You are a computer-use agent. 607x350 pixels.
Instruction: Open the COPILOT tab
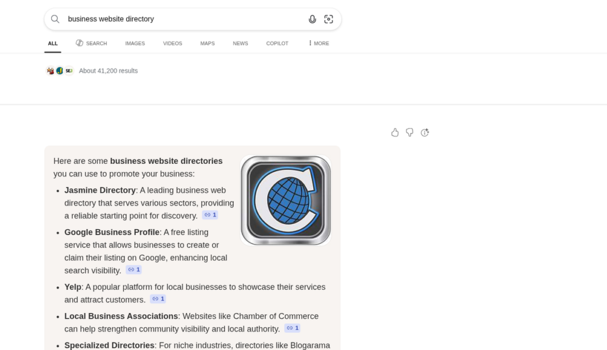(x=277, y=43)
